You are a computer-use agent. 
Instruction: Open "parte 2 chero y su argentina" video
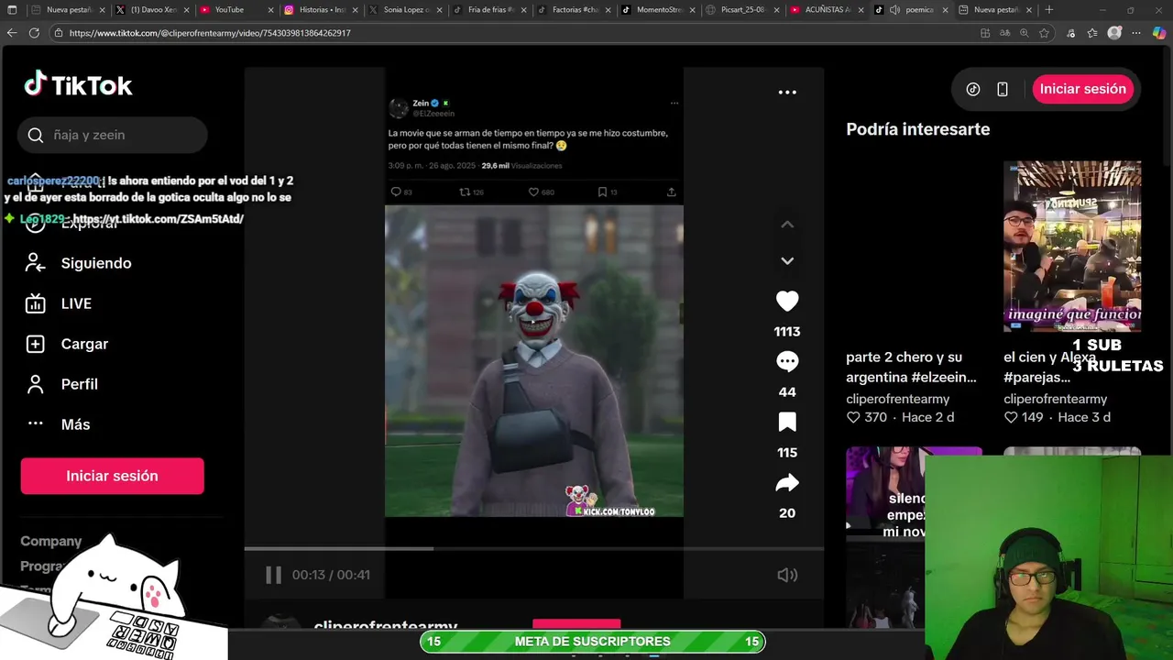pyautogui.click(x=911, y=367)
